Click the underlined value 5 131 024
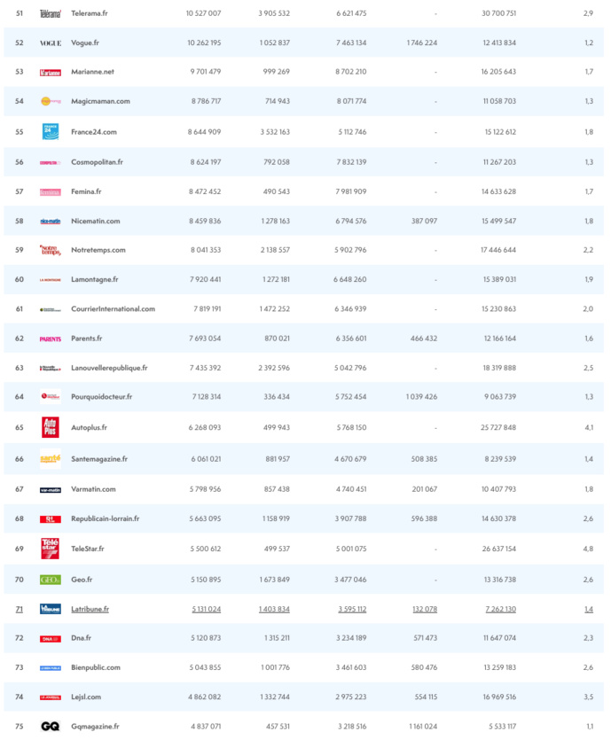Screen dimensions: 611x740 coord(206,609)
